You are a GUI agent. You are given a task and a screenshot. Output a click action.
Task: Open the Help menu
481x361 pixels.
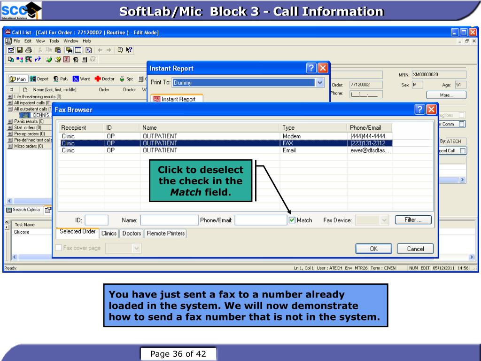[87, 41]
